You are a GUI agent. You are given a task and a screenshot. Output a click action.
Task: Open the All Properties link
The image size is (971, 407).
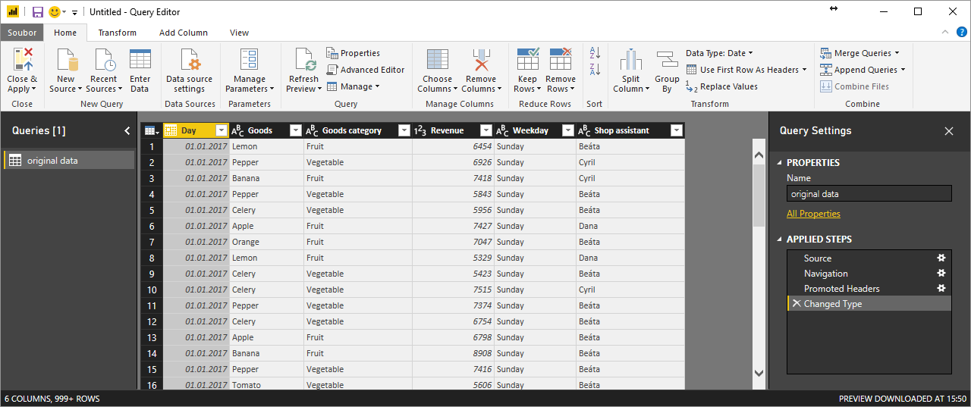(x=813, y=214)
